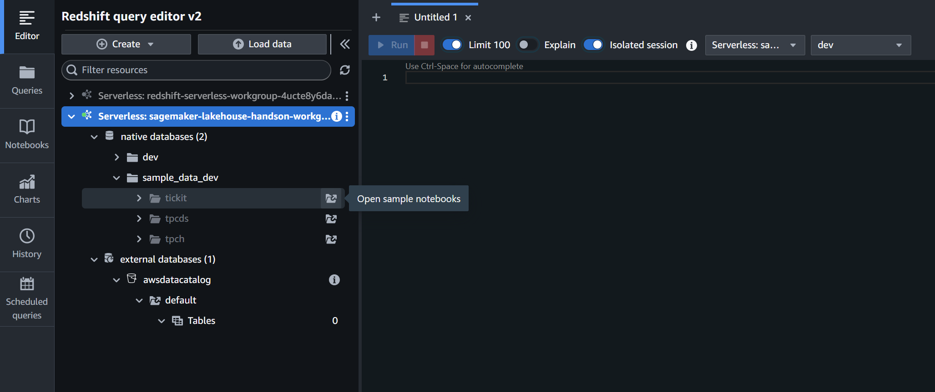Screen dimensions: 935x392
Task: Close the Untitled 1 tab
Action: point(468,18)
